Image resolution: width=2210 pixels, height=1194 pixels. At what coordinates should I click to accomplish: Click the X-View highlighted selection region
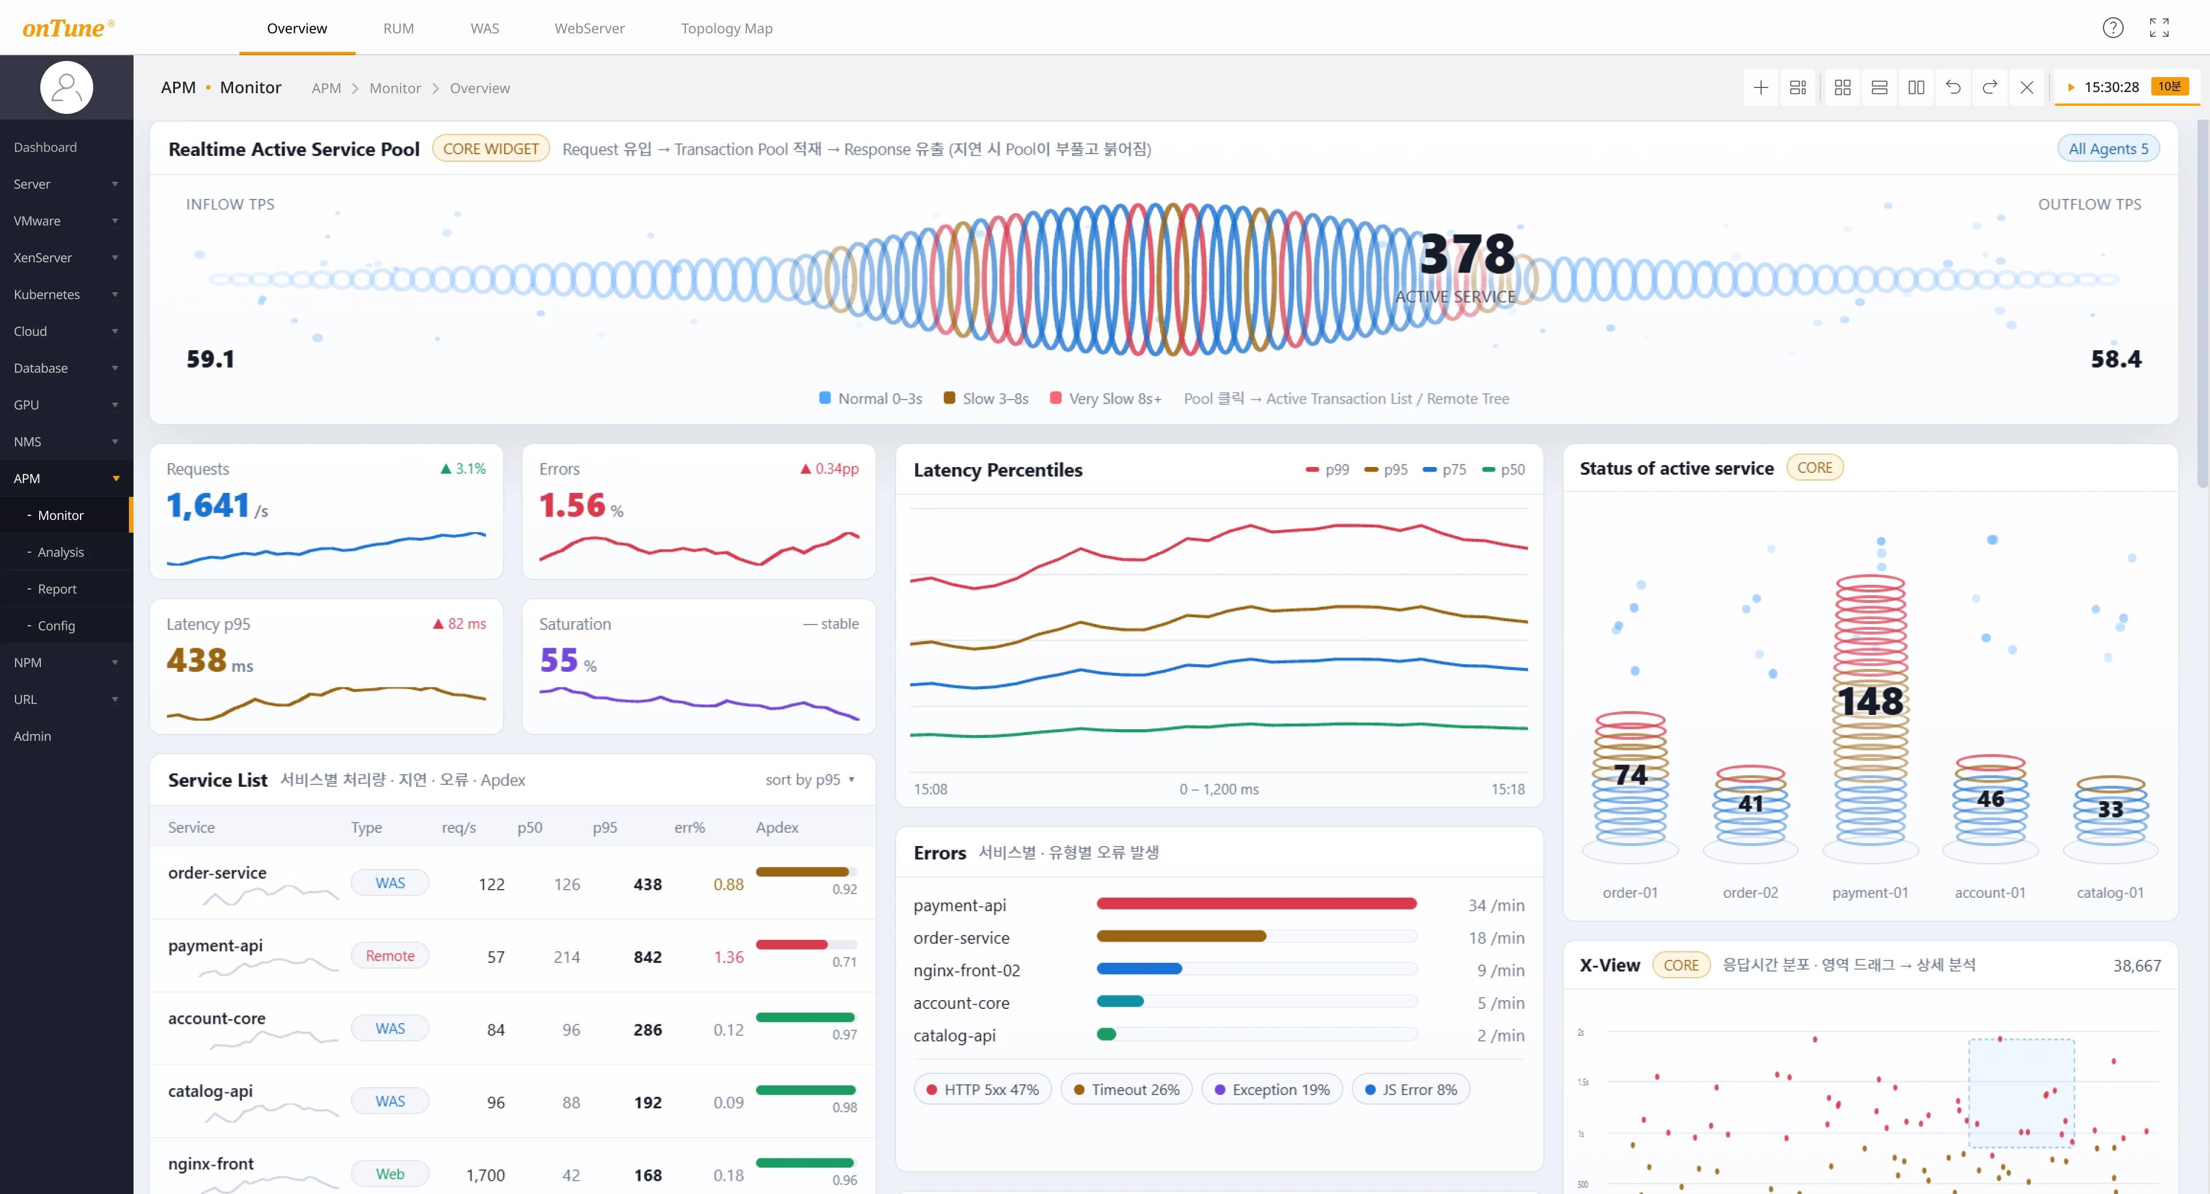[2021, 1093]
